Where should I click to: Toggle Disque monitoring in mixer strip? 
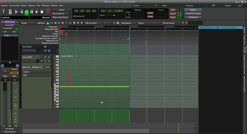14,73
